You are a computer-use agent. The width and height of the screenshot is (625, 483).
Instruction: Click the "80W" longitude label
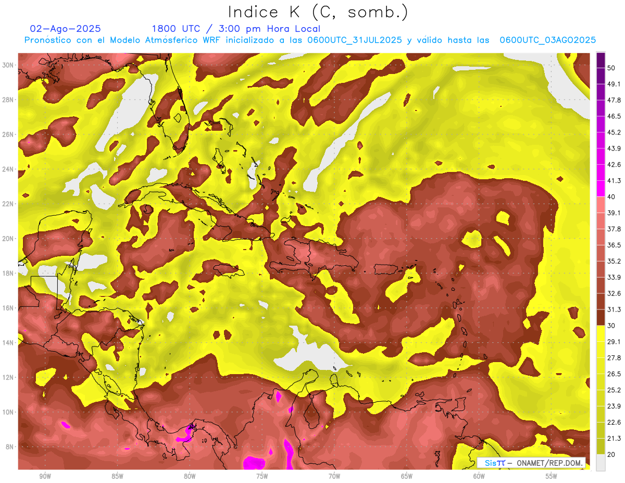tap(190, 476)
